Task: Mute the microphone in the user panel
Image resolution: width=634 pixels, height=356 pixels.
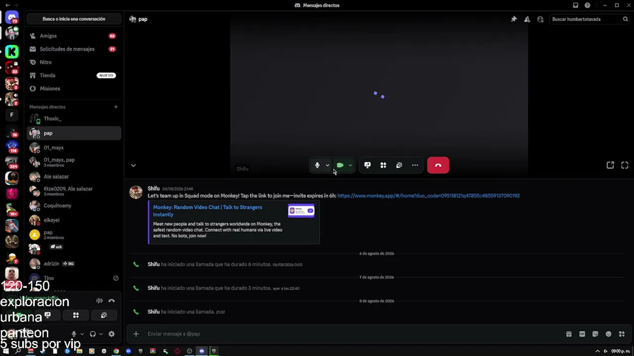Action: (74, 334)
